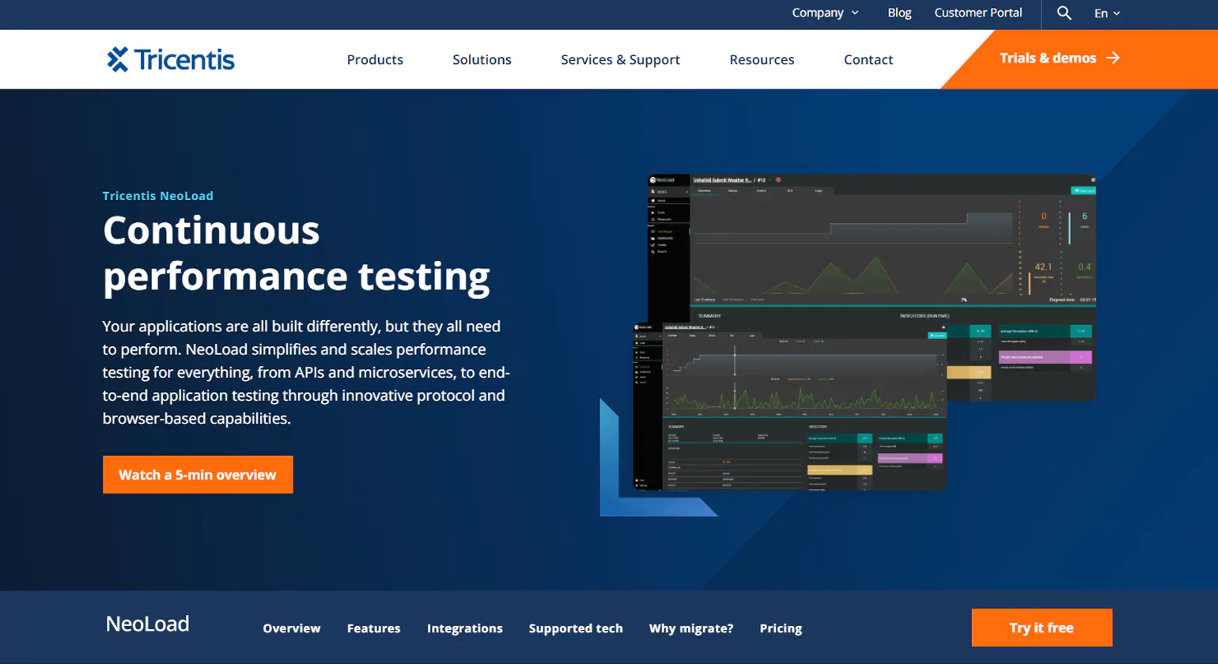Click the Try it free button

click(1041, 628)
